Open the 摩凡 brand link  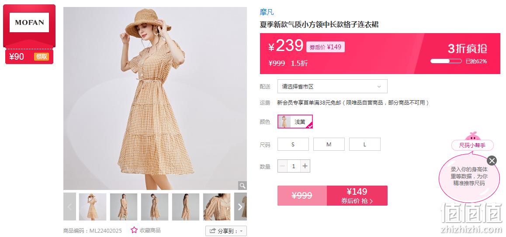[x=267, y=12]
